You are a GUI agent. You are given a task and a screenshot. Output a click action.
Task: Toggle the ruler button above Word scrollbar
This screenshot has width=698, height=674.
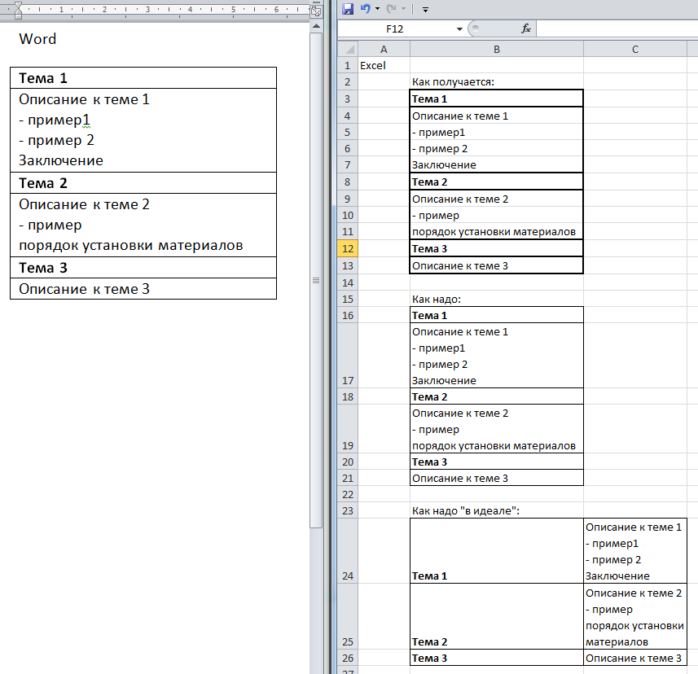click(x=316, y=11)
